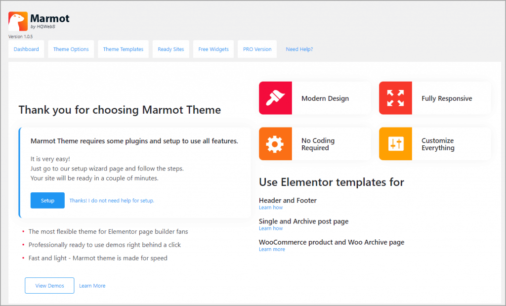The image size is (506, 306).
Task: Click Learn how under Single and Archive post
Action: tap(271, 228)
